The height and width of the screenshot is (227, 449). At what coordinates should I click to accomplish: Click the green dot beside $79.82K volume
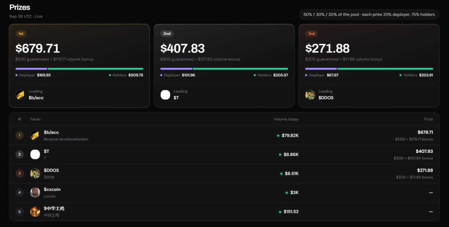278,136
